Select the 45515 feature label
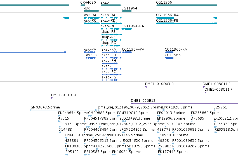Screen dimensions: 238x156 63,118
